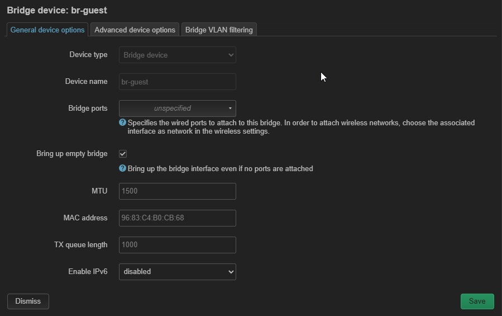Click the Bridge device: br-guest heading

tap(57, 10)
